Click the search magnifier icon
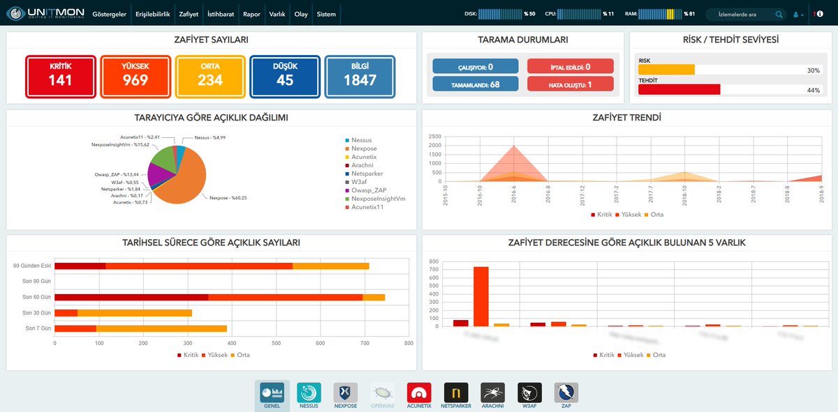 click(779, 14)
